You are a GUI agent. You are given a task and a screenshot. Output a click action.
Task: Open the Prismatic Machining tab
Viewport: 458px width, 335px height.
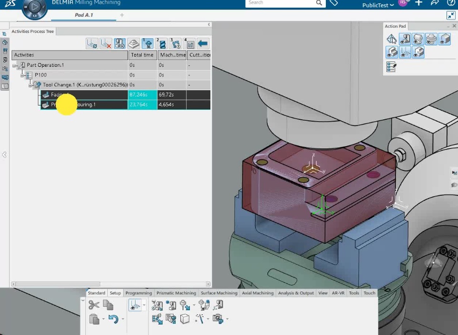coord(176,293)
